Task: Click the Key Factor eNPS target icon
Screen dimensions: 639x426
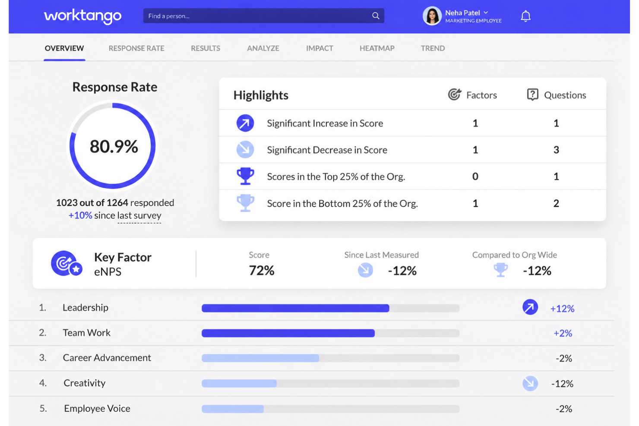Action: [x=66, y=263]
